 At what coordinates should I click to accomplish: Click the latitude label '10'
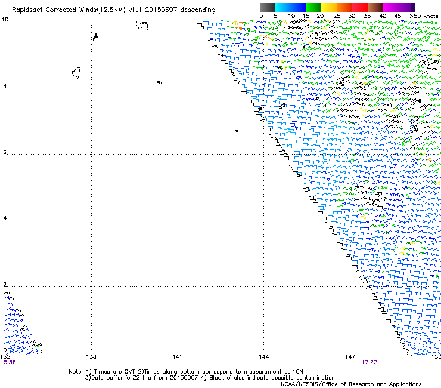(5, 20)
